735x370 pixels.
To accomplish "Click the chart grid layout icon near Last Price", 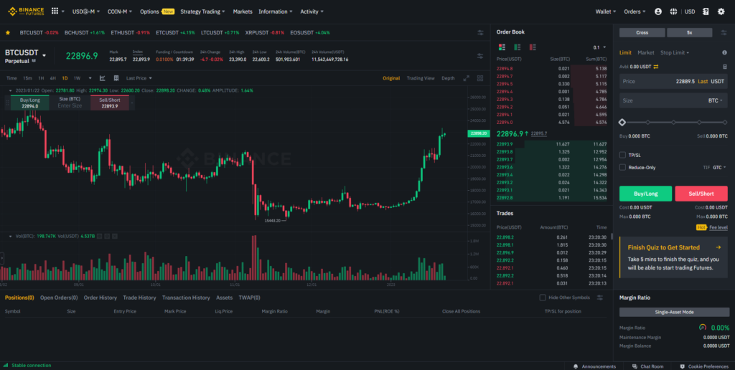I will point(116,78).
